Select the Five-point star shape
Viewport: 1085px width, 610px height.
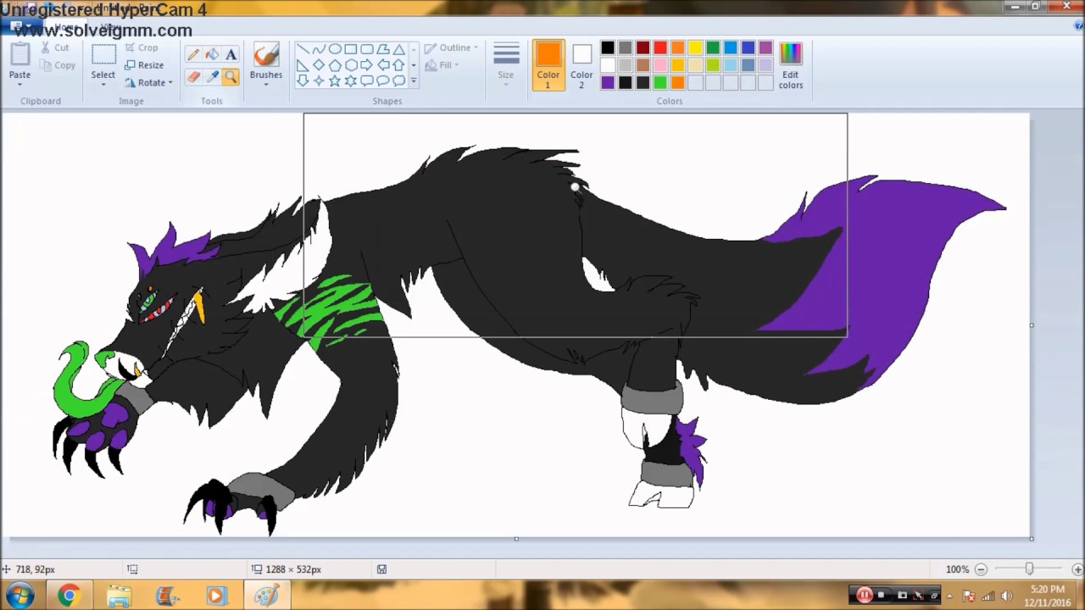click(x=335, y=81)
